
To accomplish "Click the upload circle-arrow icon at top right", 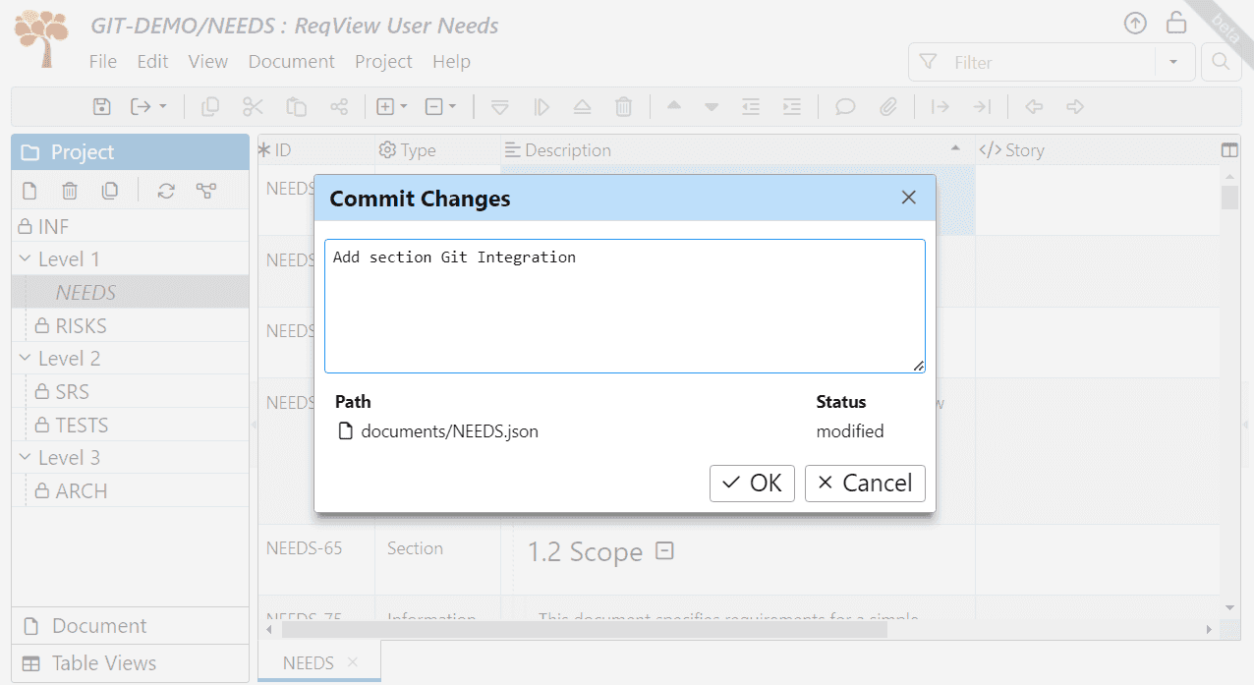I will 1135,23.
